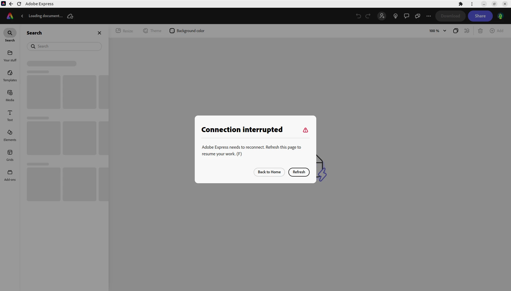
Task: Close the Search panel
Action: point(99,33)
